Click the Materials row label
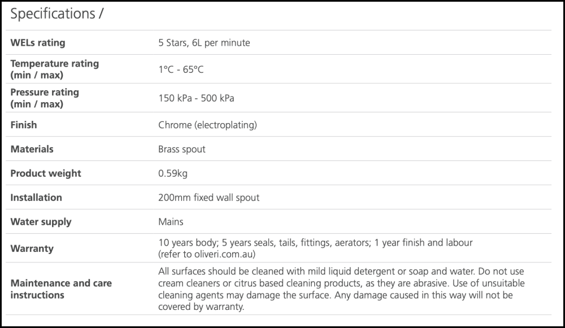 pos(32,149)
